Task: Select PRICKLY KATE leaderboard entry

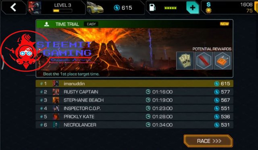Action: pos(134,117)
